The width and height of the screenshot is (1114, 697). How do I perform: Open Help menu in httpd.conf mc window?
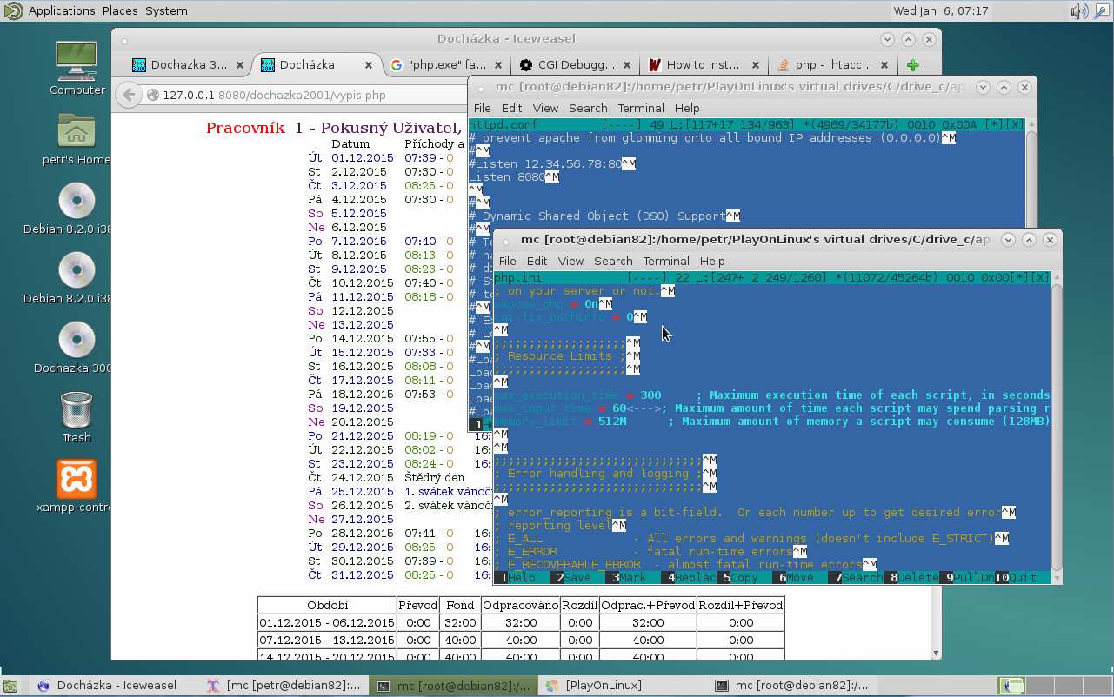coord(687,108)
